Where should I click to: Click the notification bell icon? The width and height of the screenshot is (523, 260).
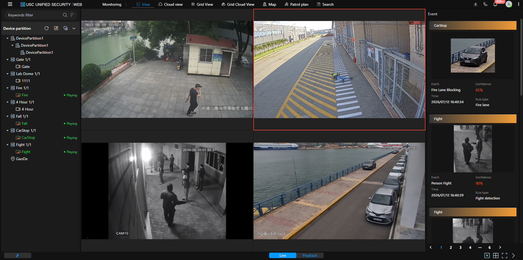pos(495,4)
